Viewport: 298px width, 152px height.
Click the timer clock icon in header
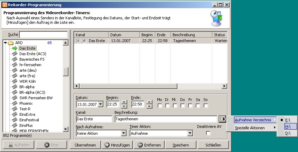click(x=217, y=18)
